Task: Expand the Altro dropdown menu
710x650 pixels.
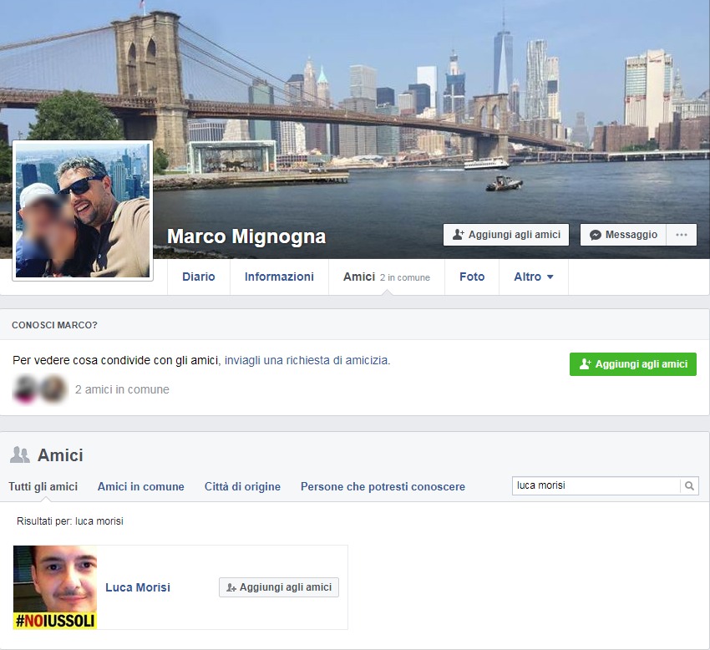Action: point(534,277)
